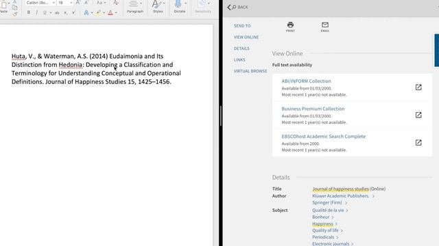Open the Styles gallery
439x246 pixels.
coord(158,7)
